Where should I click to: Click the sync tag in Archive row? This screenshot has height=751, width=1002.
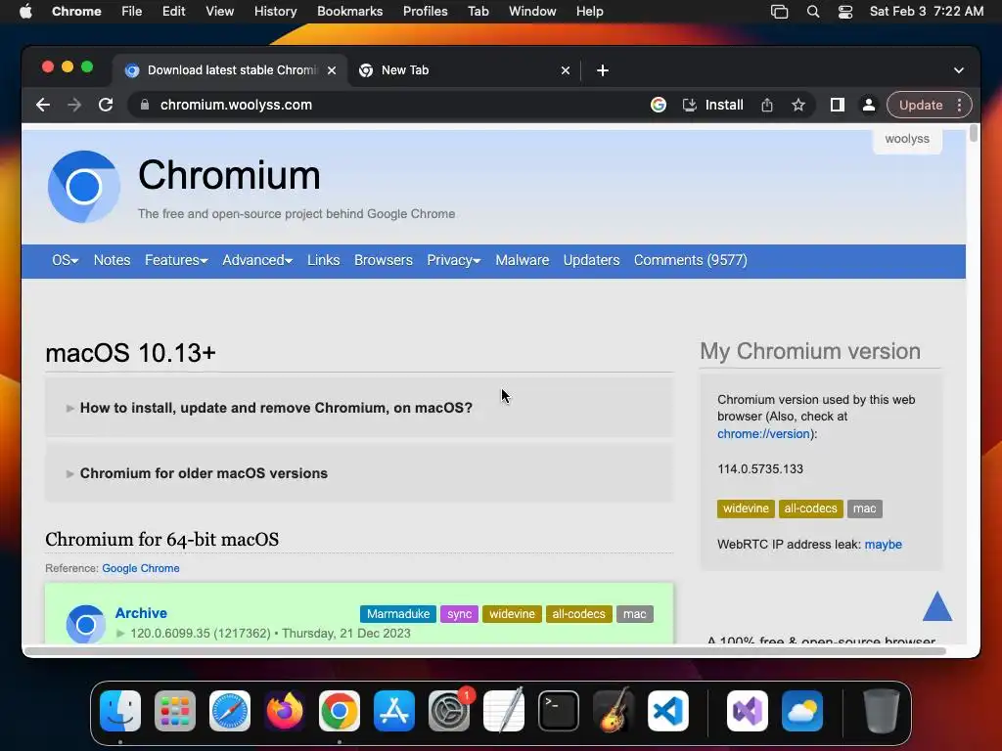(460, 614)
